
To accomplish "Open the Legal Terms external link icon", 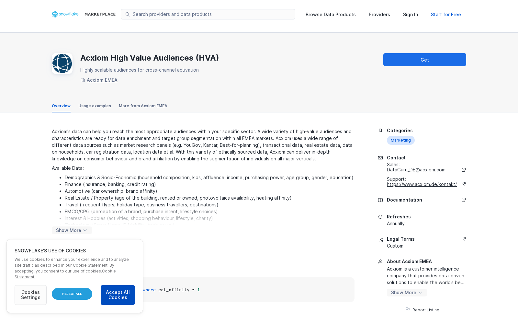I will 464,239.
